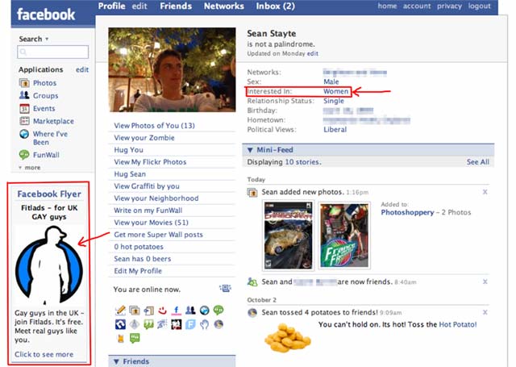
Task: Click the square green speech bubble icon, bottom row
Action: (x=135, y=338)
